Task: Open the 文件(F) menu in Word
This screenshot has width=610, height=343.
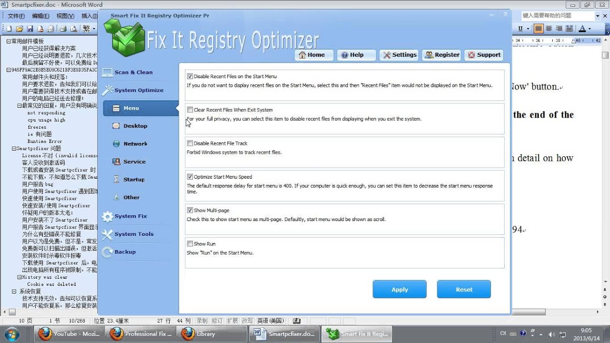Action: point(16,16)
